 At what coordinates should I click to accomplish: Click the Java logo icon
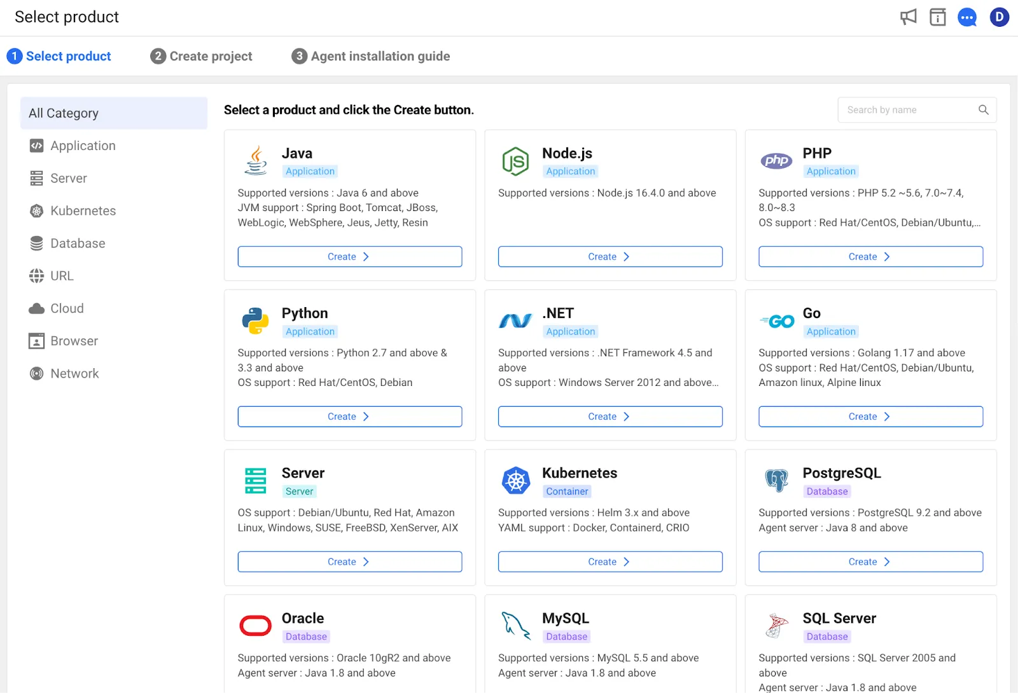point(256,160)
